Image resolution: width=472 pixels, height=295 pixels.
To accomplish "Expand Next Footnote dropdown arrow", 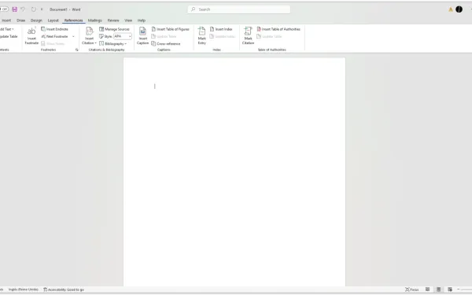I will click(73, 36).
